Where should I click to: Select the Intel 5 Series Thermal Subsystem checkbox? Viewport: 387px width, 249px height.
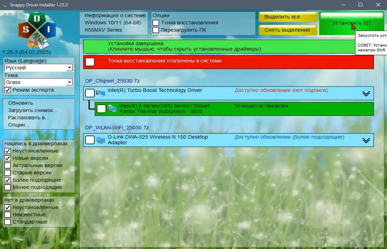tap(101, 109)
